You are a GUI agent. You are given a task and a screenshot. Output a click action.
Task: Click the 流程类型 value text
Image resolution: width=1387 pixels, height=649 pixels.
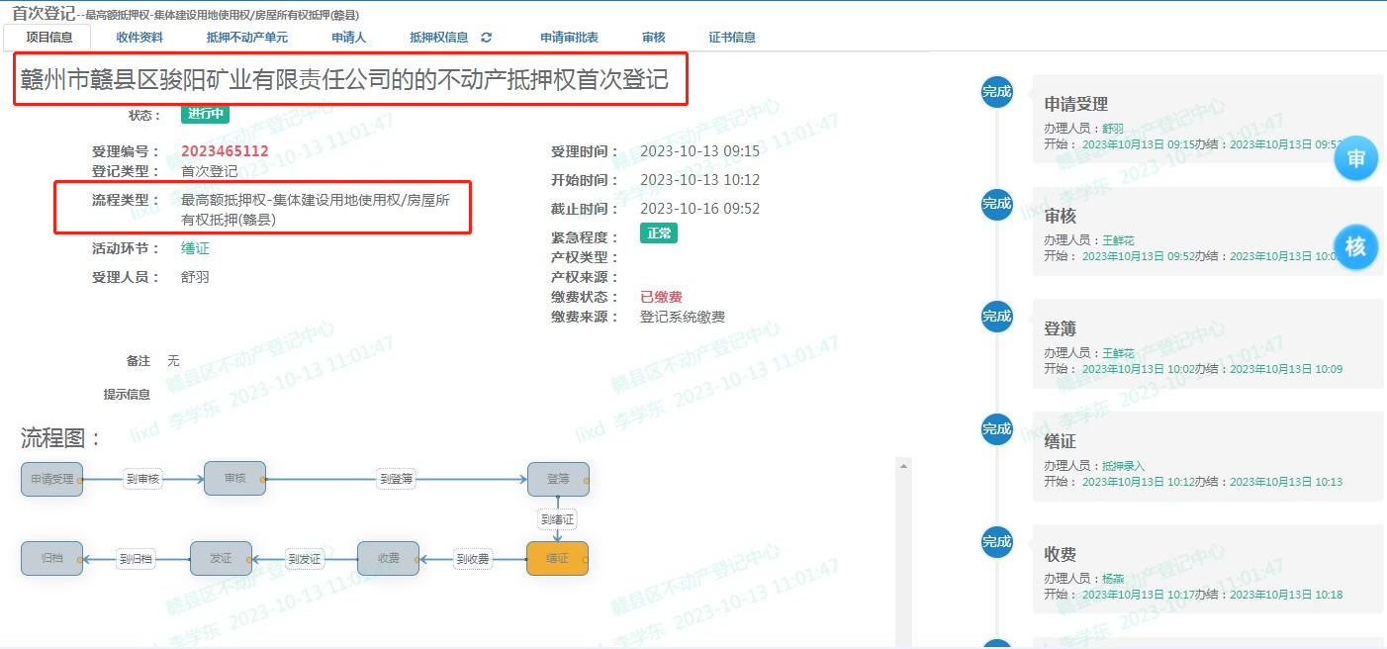315,210
